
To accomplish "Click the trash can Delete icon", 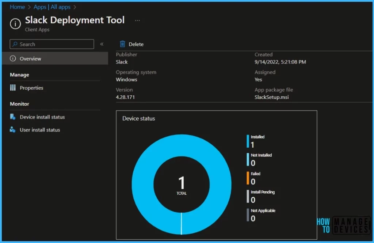I will point(122,44).
